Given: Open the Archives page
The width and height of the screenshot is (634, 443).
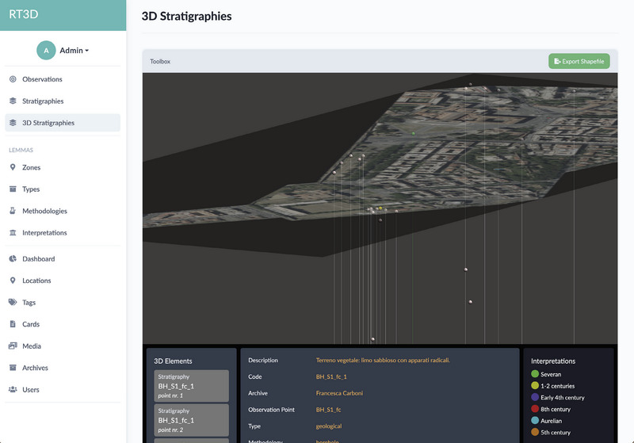Looking at the screenshot, I should (x=35, y=368).
